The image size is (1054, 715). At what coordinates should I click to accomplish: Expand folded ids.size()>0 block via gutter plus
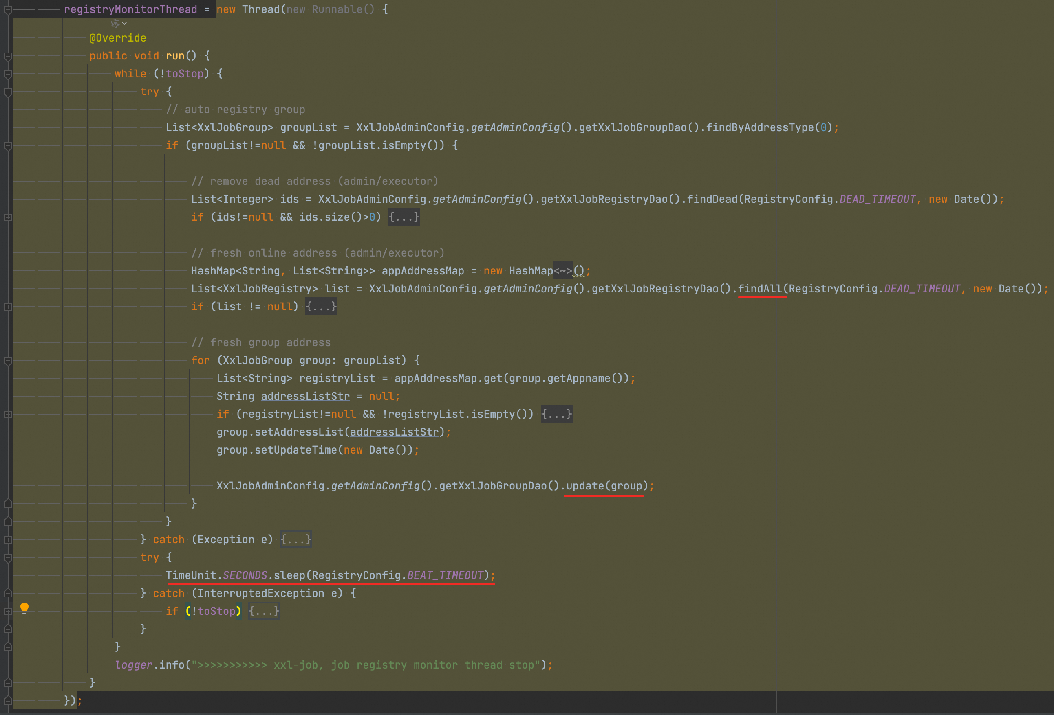pos(8,217)
